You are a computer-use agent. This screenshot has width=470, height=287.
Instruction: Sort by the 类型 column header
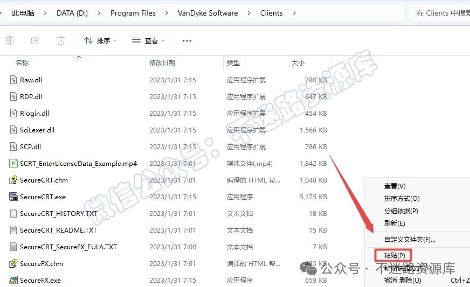point(233,62)
